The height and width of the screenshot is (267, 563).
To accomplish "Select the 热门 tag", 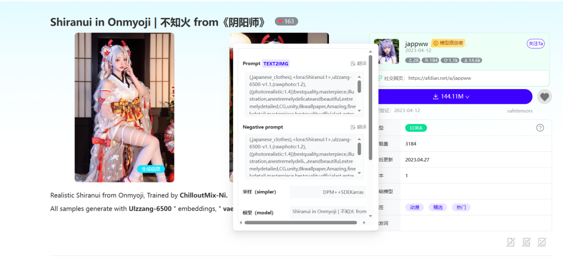I will 461,208.
